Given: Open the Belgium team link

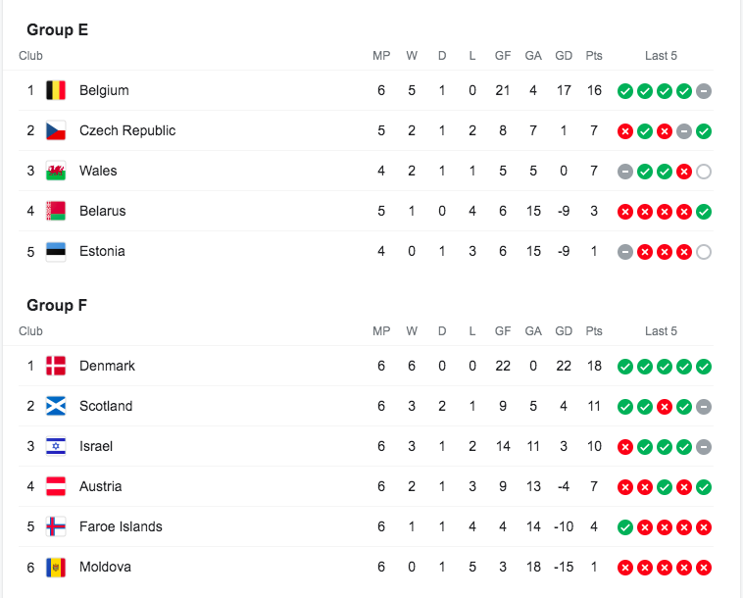Looking at the screenshot, I should (104, 90).
